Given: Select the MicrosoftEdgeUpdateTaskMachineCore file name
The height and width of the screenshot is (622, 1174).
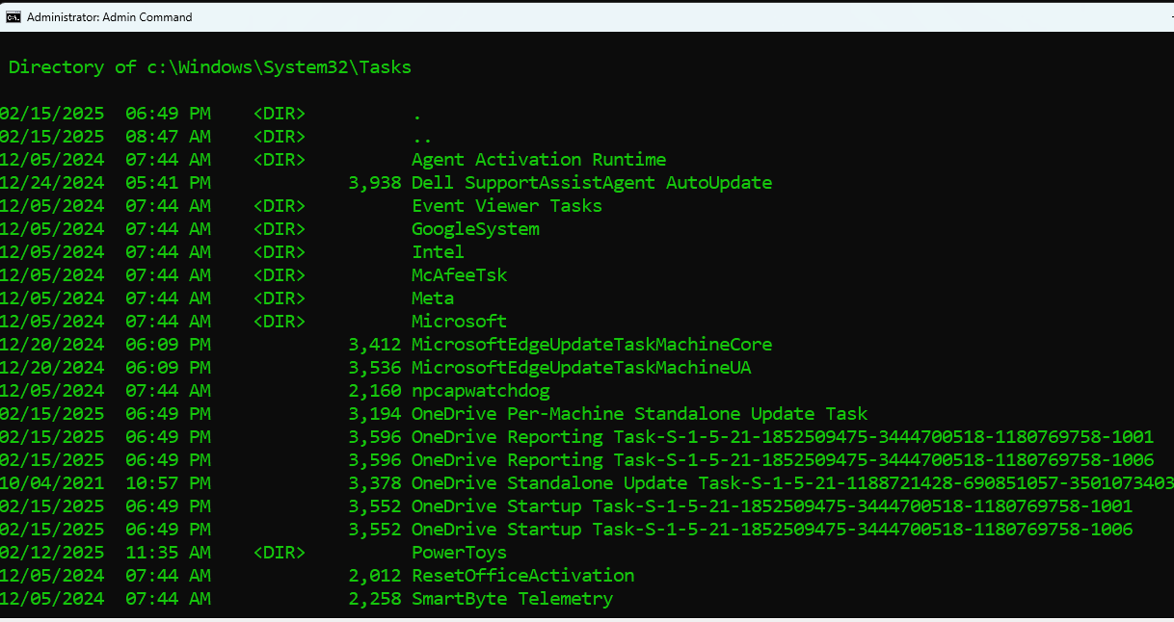Looking at the screenshot, I should click(592, 345).
